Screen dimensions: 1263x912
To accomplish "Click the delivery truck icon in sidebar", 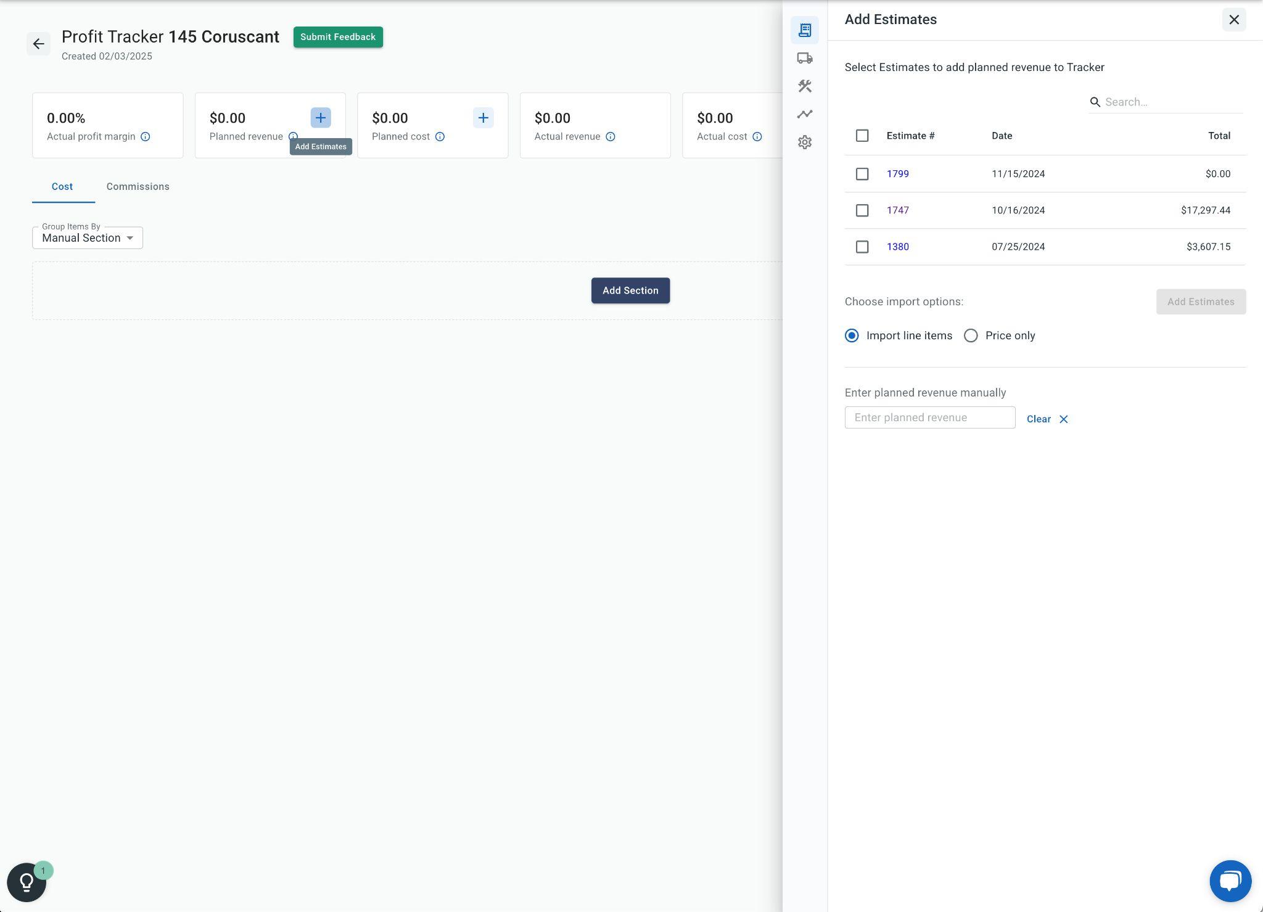I will click(804, 58).
